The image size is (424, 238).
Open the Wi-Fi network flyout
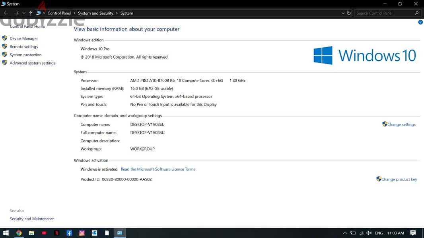(362, 233)
